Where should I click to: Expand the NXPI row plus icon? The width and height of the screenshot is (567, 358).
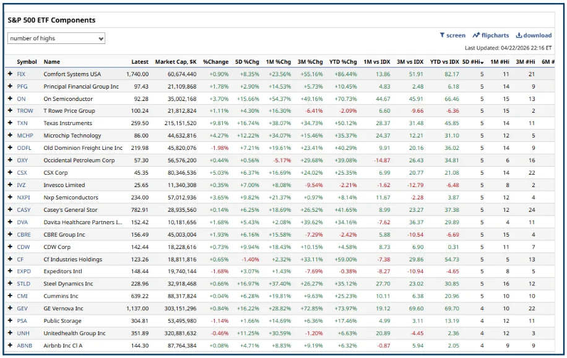(10, 198)
